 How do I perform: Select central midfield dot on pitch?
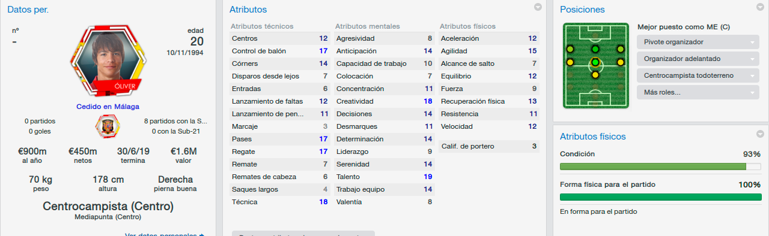point(595,62)
